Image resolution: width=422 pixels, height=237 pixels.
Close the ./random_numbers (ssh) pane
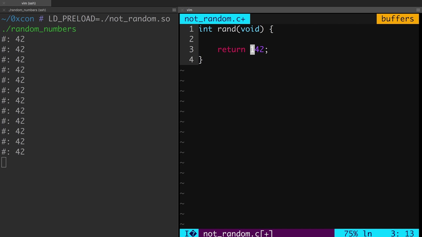4,10
